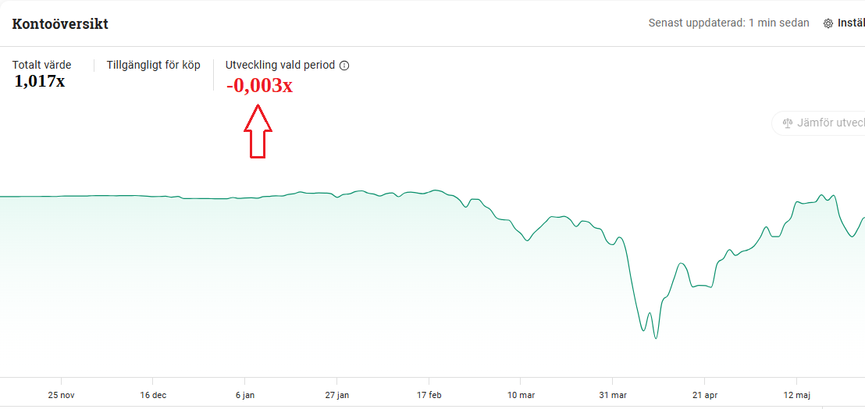This screenshot has height=409, width=865.
Task: Select the Totalt värde label
Action: 41,65
